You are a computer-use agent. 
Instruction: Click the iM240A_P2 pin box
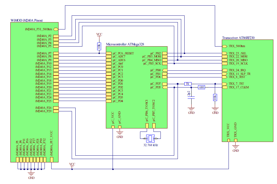(56, 36)
